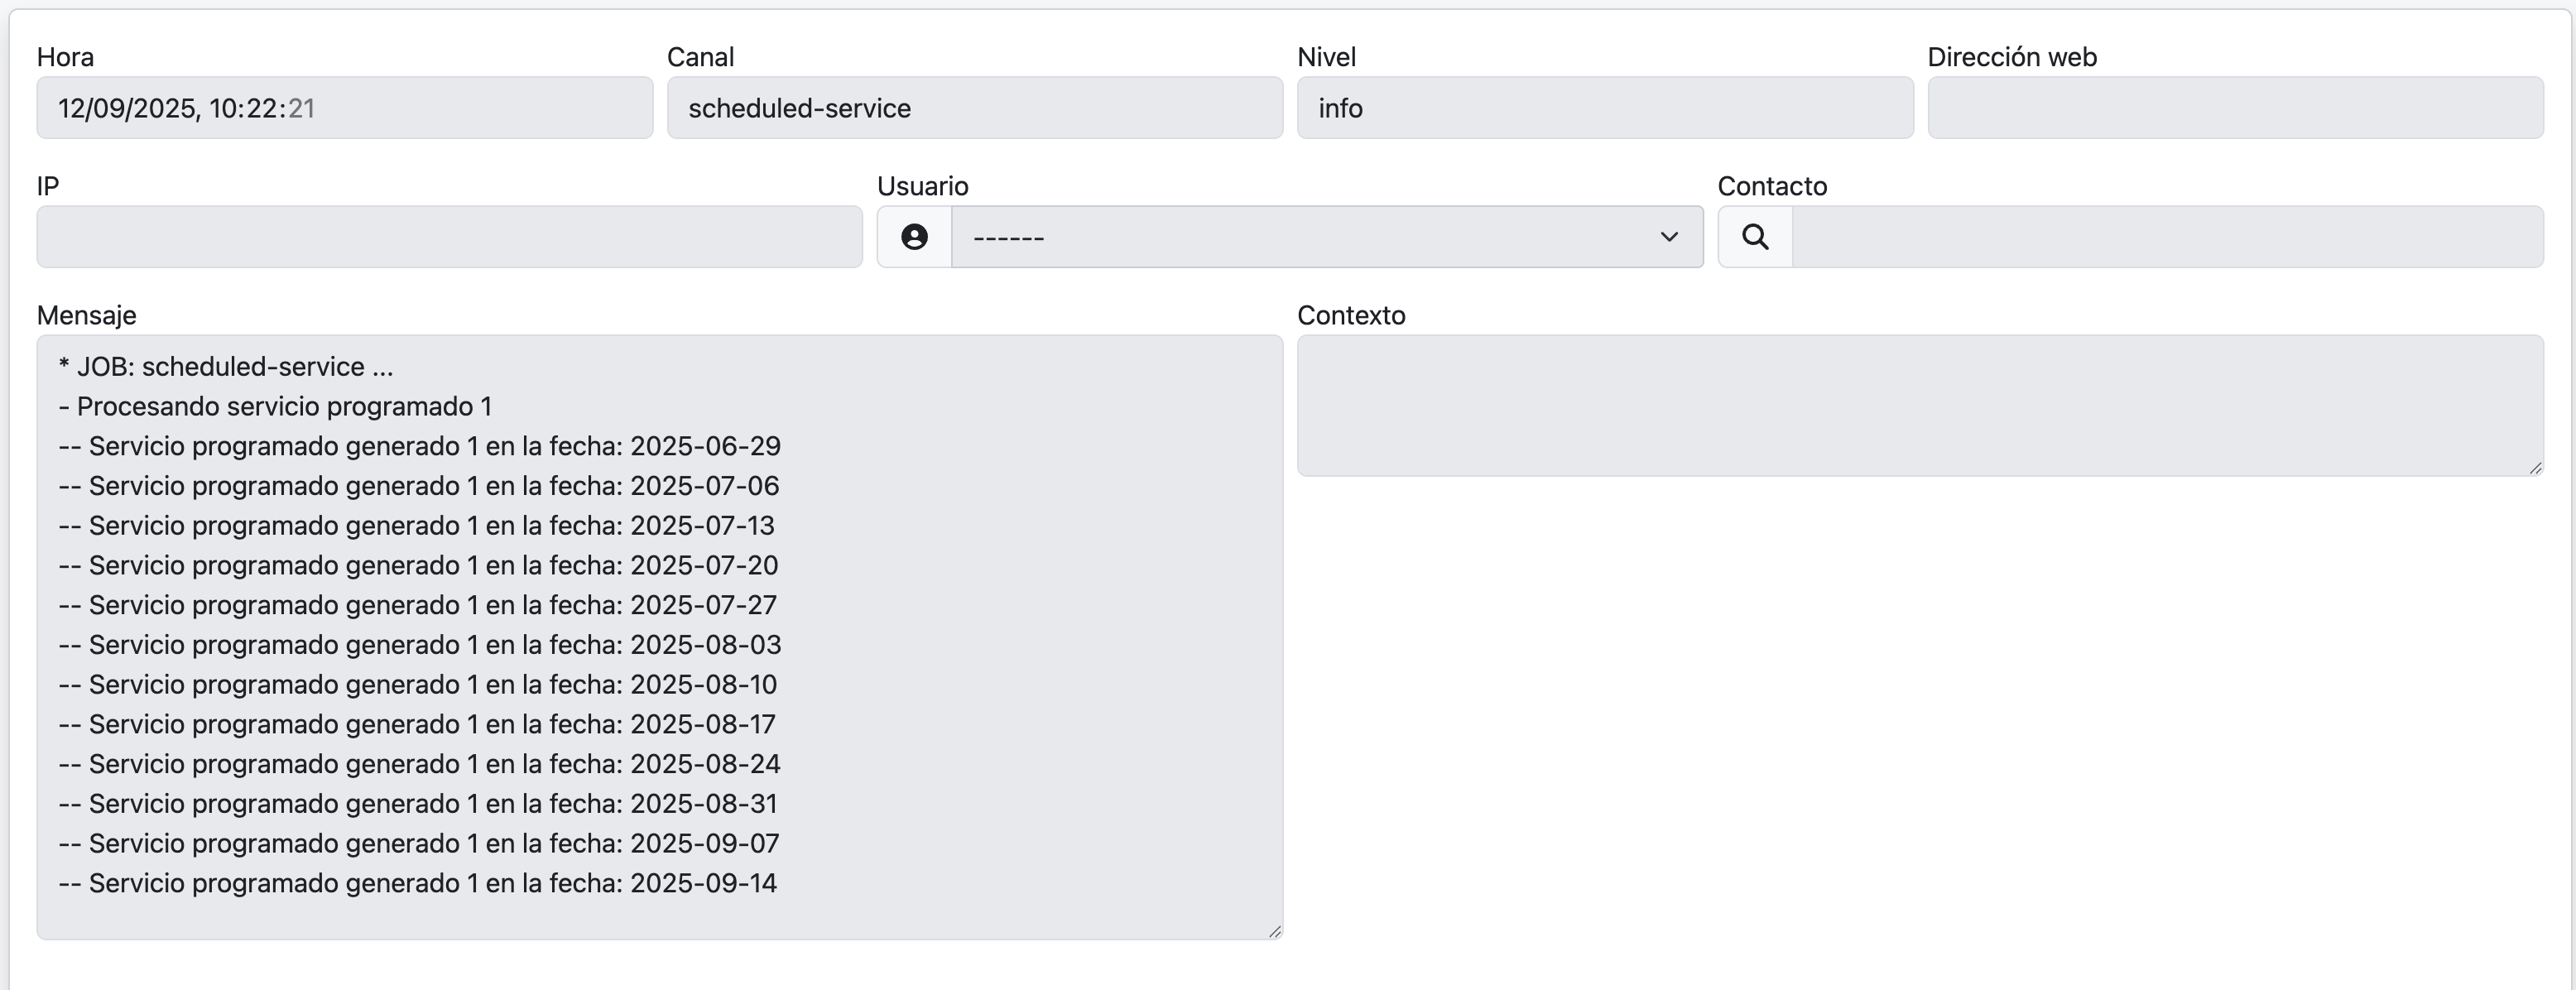Focus the empty Dirección web field

click(2230, 108)
